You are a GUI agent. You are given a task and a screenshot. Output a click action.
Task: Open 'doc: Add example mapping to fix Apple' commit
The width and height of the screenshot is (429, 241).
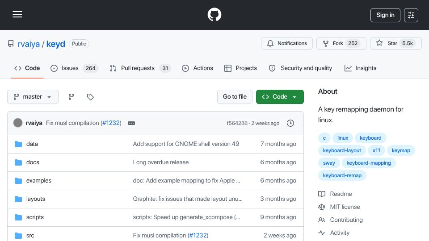pyautogui.click(x=187, y=181)
